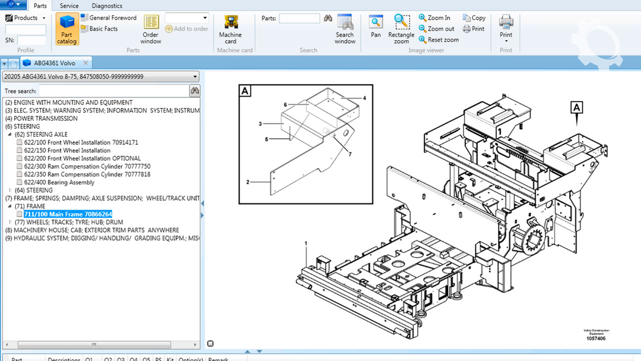Image resolution: width=641 pixels, height=361 pixels.
Task: Open the Search window
Action: click(x=345, y=29)
